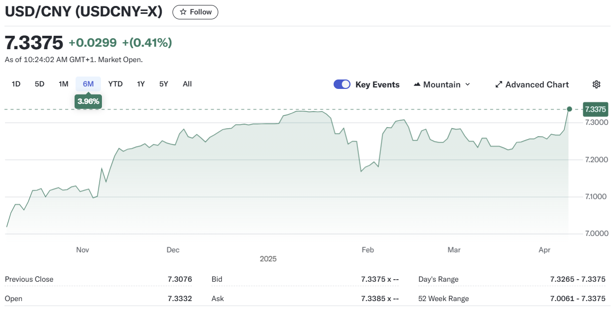Select the 5D time range
615x312 pixels.
(40, 84)
